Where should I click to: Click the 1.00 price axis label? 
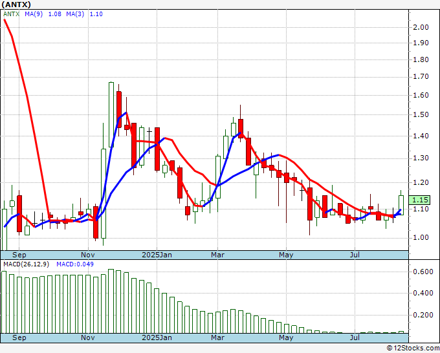[x=421, y=237]
